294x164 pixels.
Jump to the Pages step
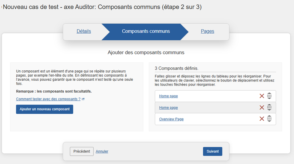point(207,31)
